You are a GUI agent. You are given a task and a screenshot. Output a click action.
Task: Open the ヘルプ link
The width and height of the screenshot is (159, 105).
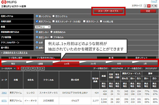point(154,2)
